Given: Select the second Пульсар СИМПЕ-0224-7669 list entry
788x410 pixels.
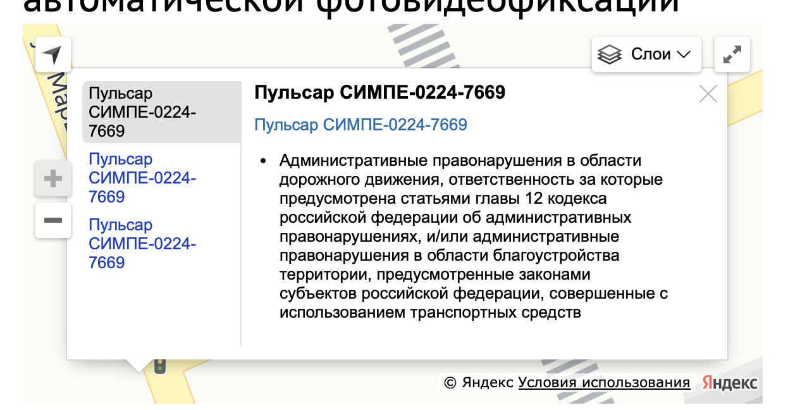Looking at the screenshot, I should 142,178.
